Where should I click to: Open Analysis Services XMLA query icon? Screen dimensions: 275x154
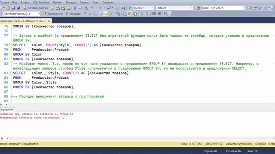click(68, 8)
